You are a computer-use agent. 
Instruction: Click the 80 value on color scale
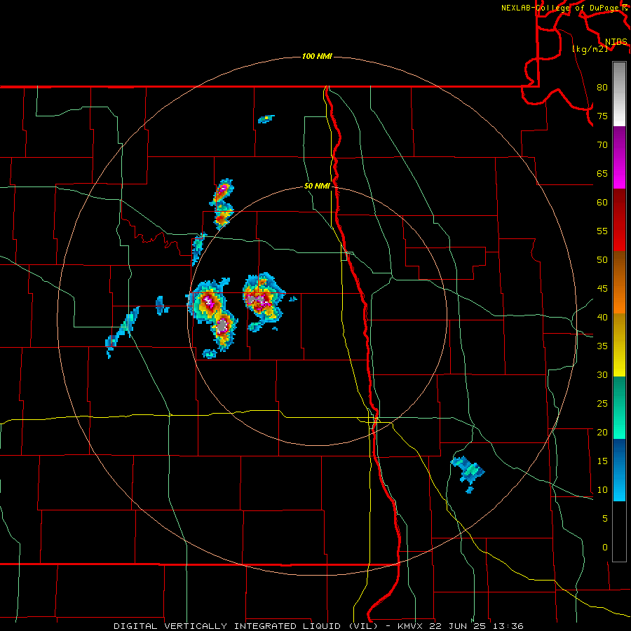point(602,88)
